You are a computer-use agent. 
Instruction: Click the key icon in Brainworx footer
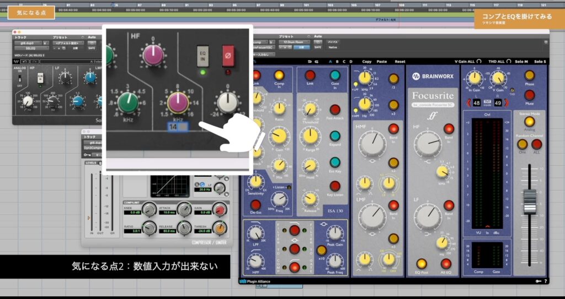(x=539, y=281)
